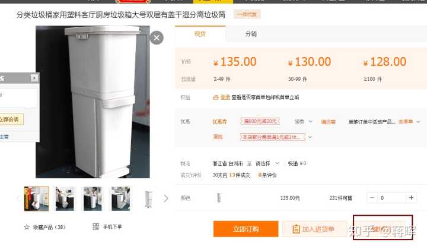Expand the coupon 领券 dropdown
Image resolution: width=427 pixels, height=249 pixels.
click(304, 121)
